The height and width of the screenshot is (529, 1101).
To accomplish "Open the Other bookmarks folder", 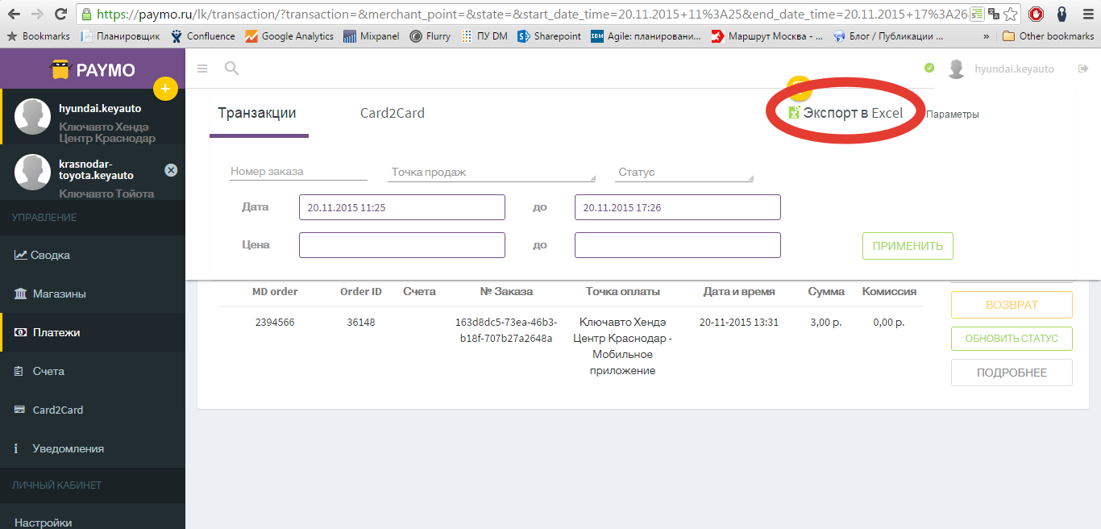I will (x=1048, y=36).
